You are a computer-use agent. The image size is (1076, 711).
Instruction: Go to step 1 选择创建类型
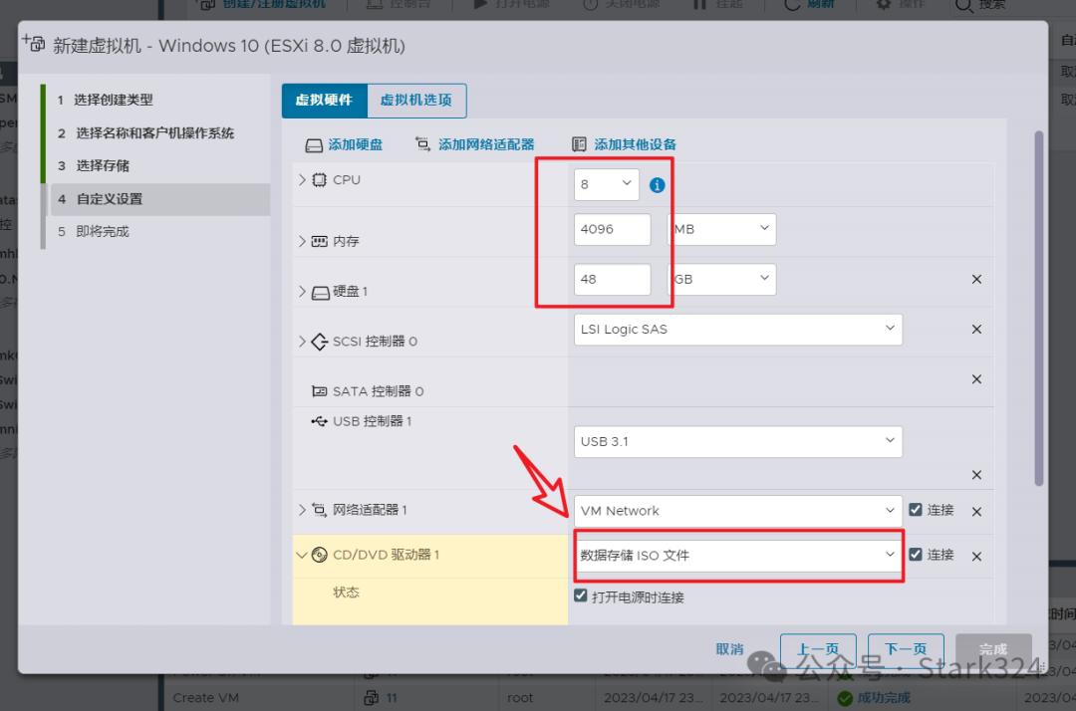pos(157,101)
